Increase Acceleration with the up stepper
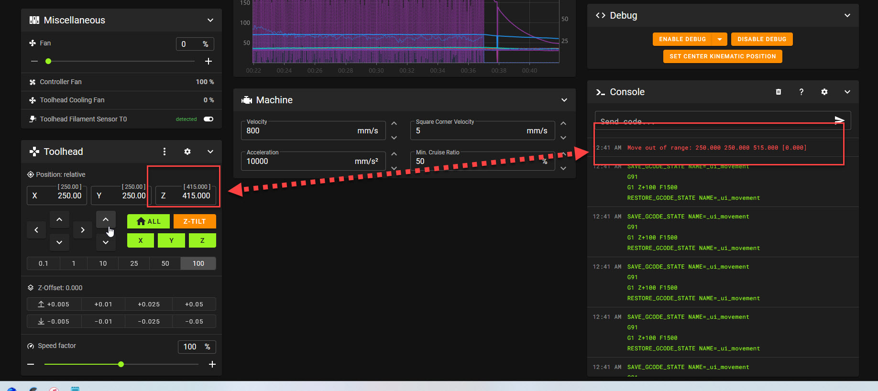Image resolution: width=878 pixels, height=391 pixels. click(394, 154)
